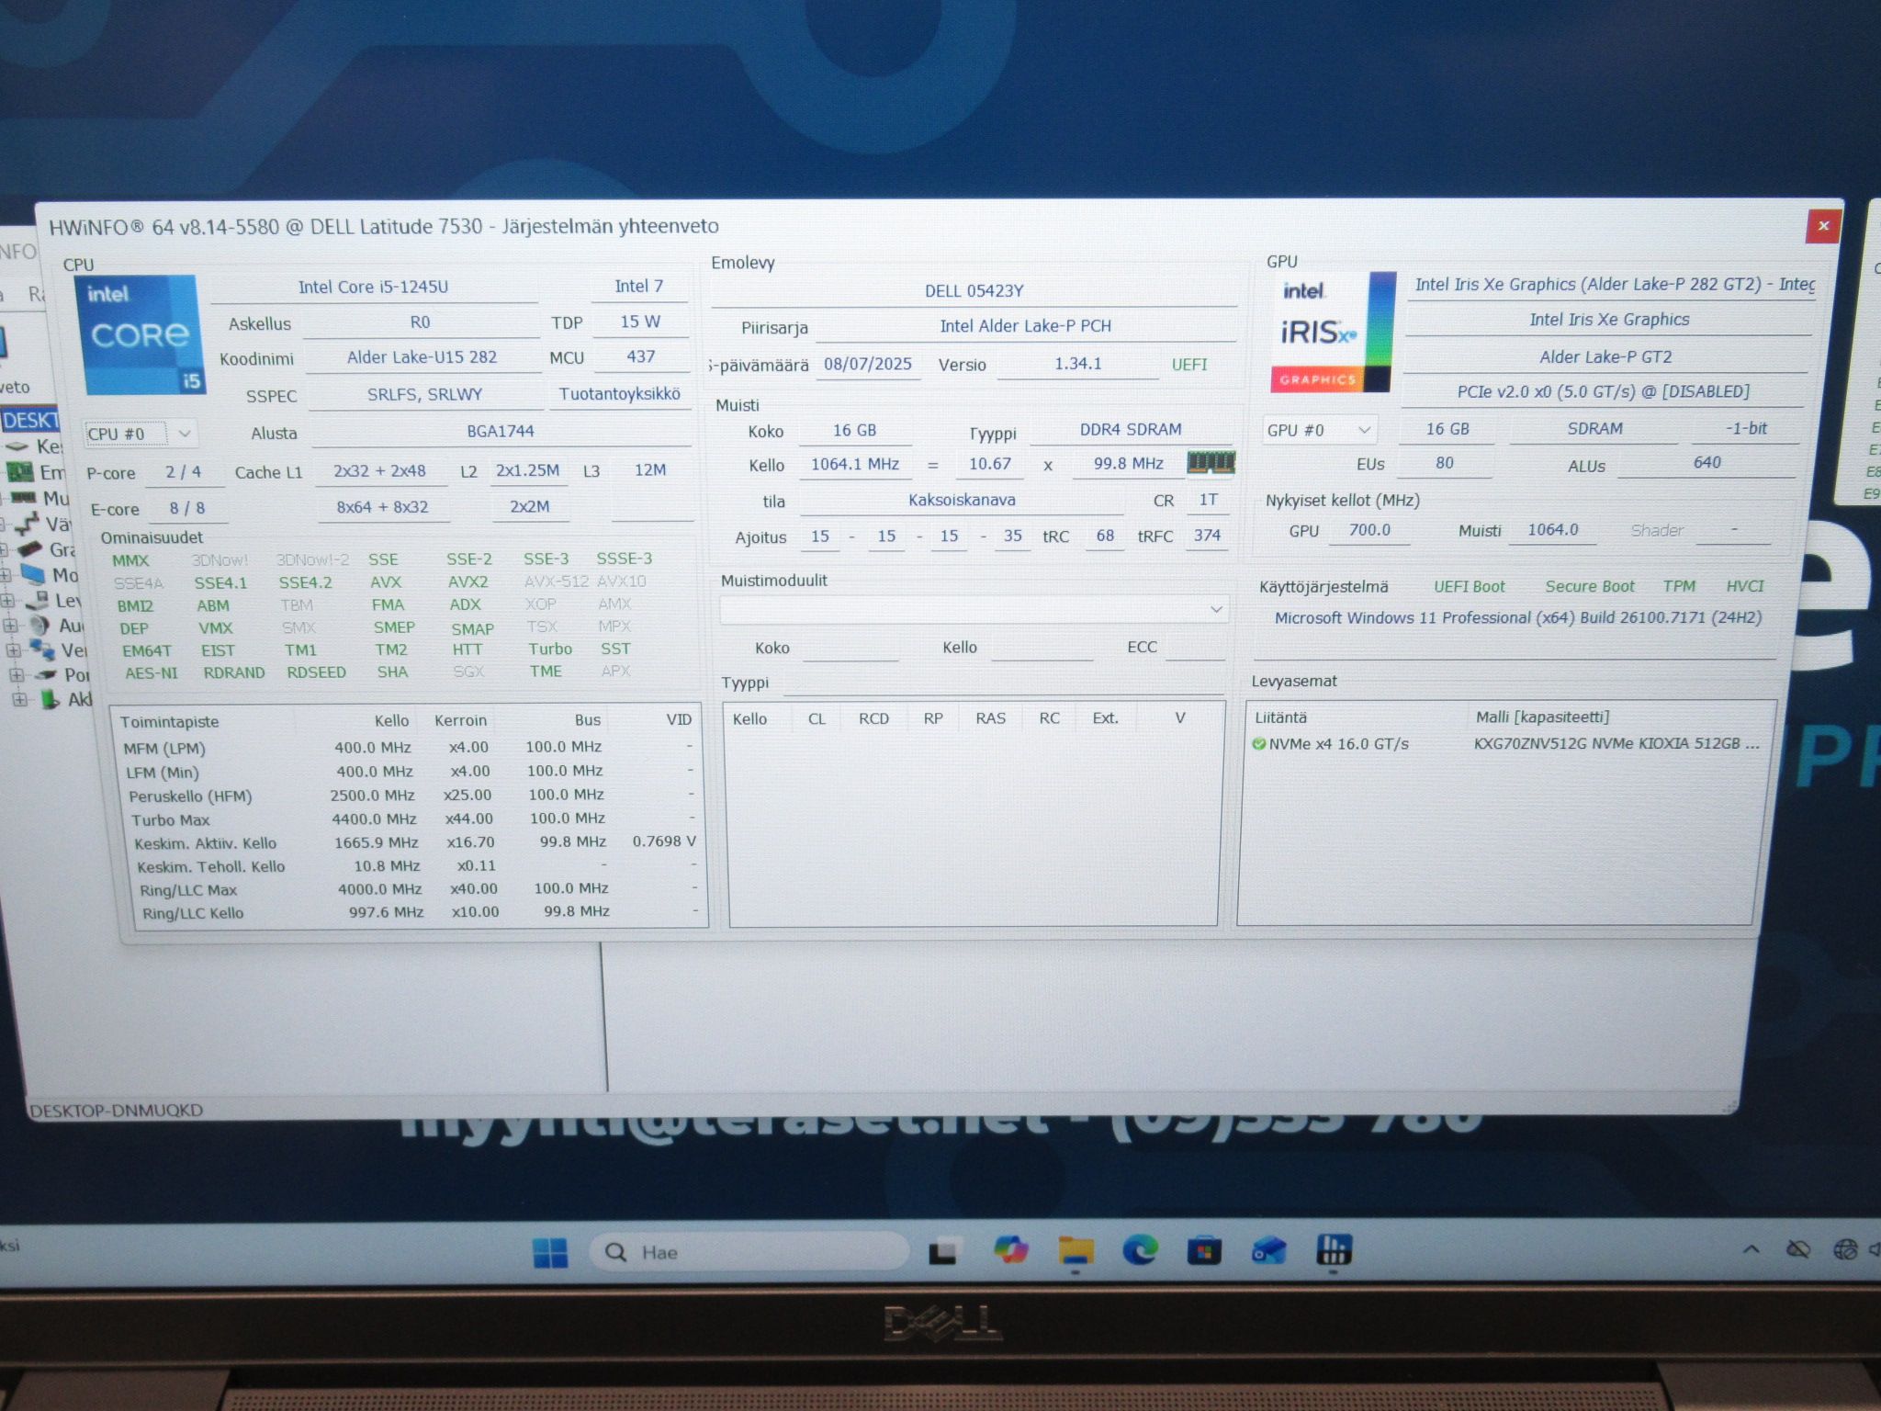Select the green motherboard icon in the background tree
This screenshot has width=1881, height=1411.
19,472
